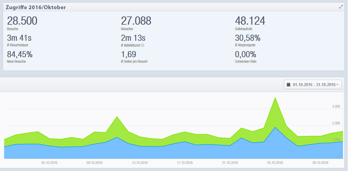Click the 28.500 Besuche value
Image resolution: width=348 pixels, height=171 pixels.
pos(22,21)
